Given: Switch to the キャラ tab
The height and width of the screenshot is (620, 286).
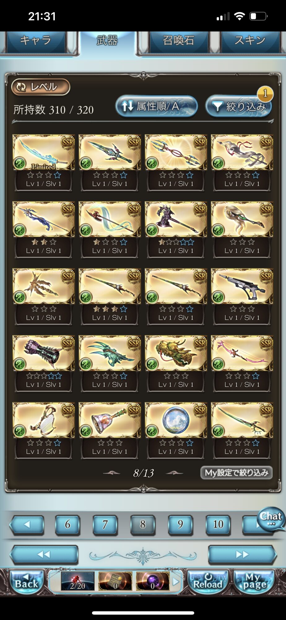Looking at the screenshot, I should click(x=36, y=41).
